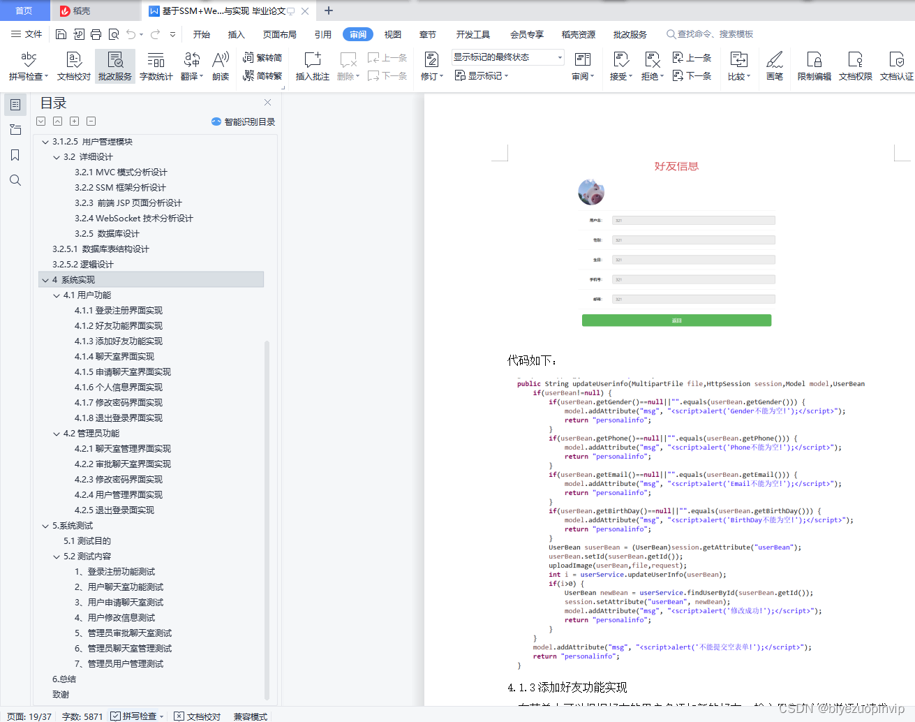Open the 文件 menu
This screenshot has height=722, width=915.
click(x=27, y=34)
